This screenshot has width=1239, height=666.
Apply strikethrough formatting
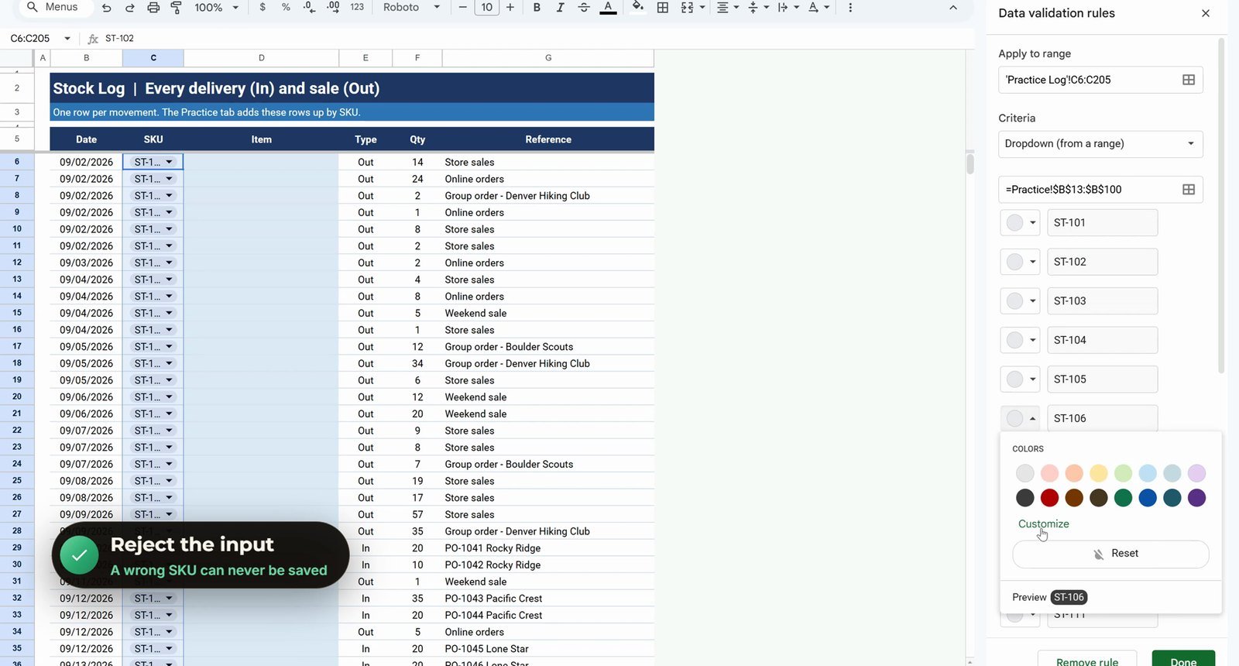coord(584,7)
